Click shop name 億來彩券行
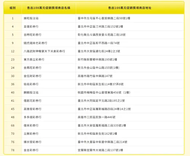This screenshot has width=190, height=156. 31,126
